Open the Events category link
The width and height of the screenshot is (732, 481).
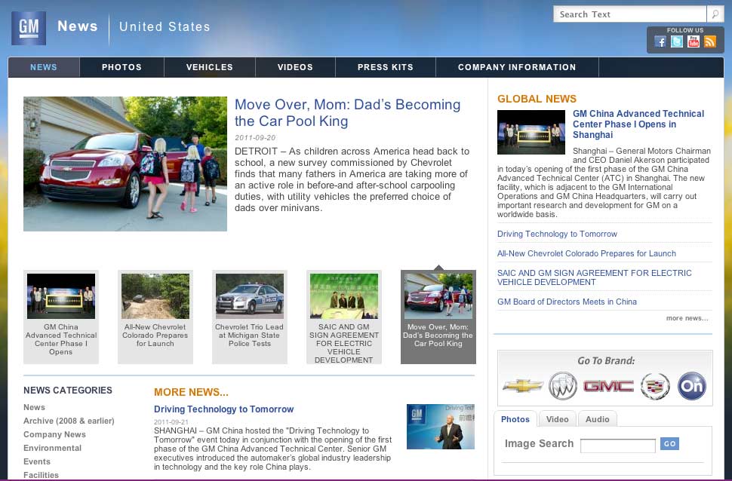(37, 461)
